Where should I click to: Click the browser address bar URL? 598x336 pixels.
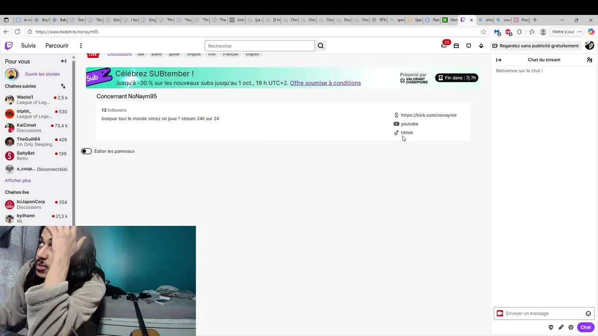click(67, 32)
